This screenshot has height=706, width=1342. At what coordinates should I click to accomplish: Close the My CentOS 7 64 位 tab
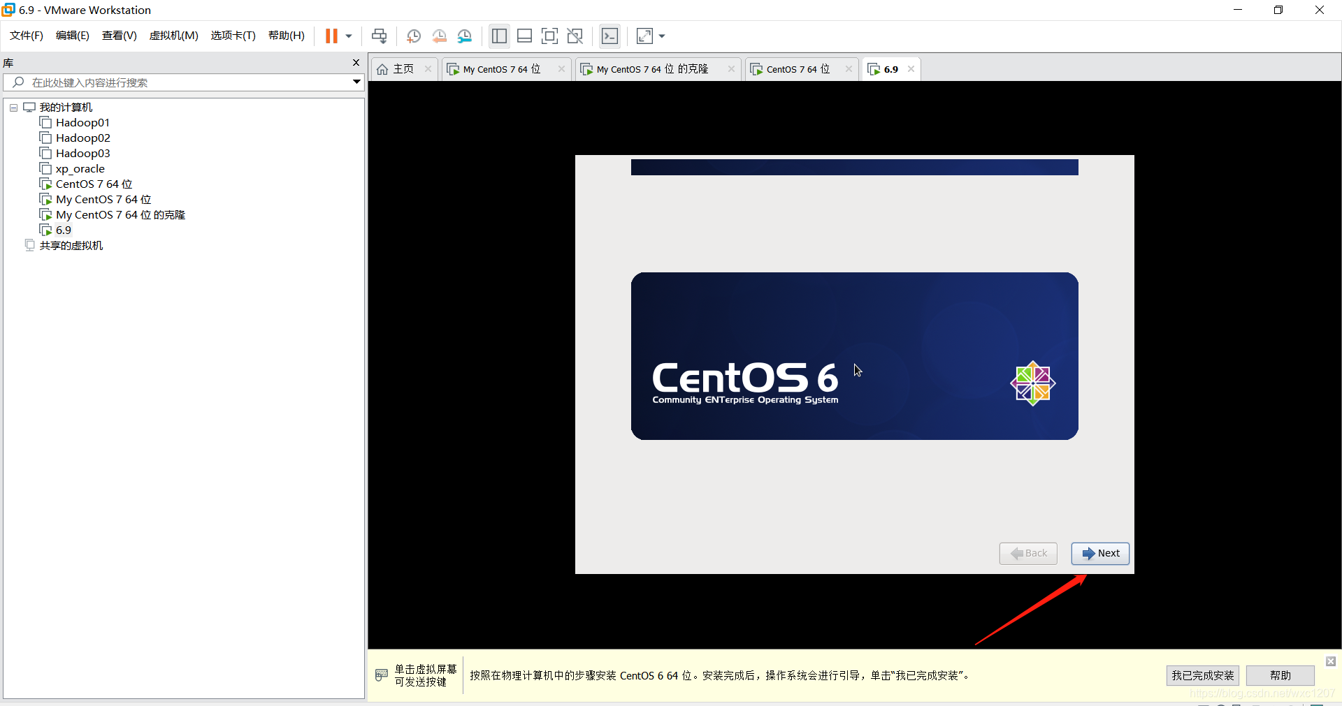coord(561,69)
